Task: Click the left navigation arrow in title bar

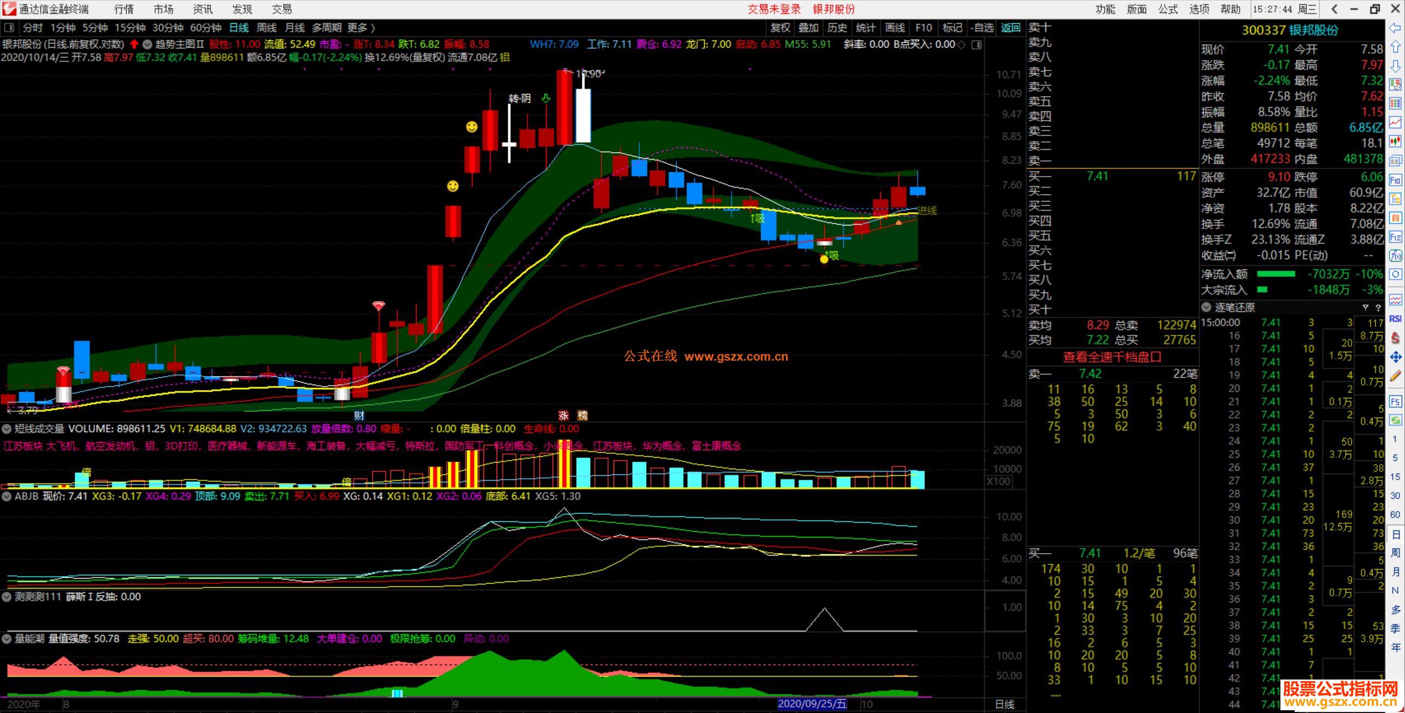Action: click(1334, 9)
